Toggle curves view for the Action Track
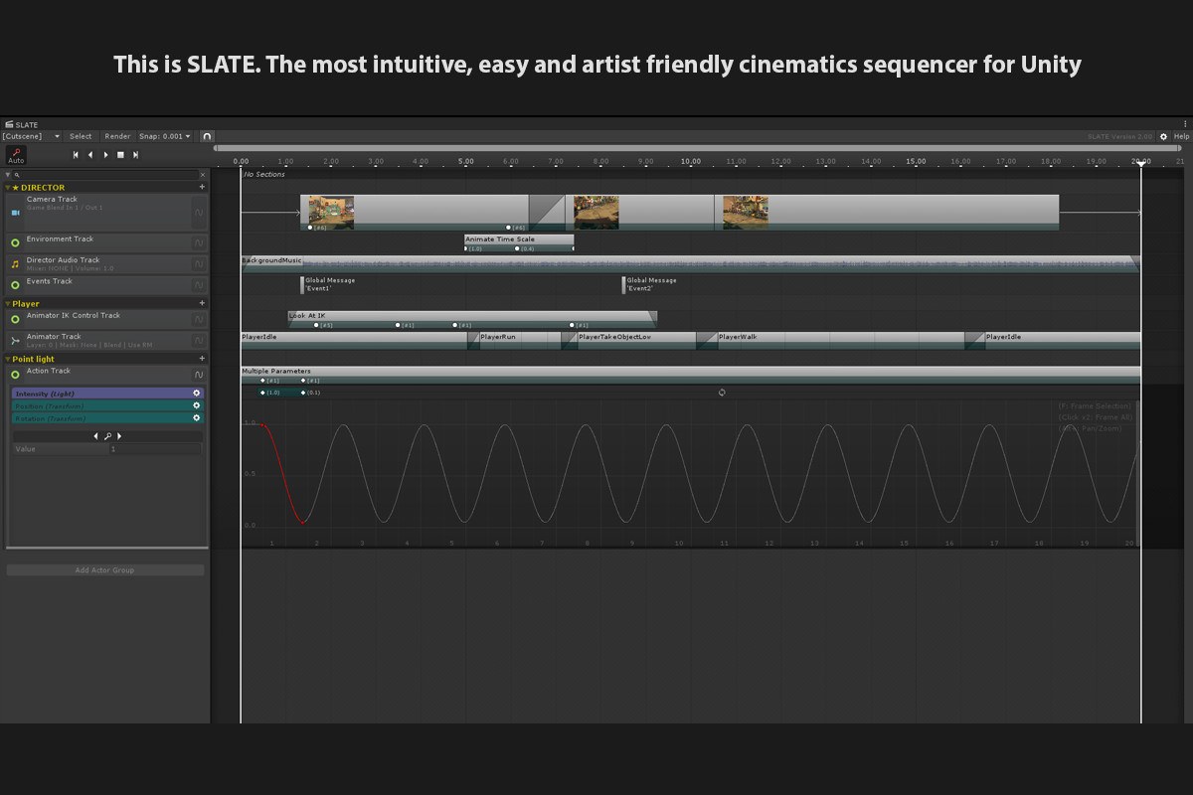This screenshot has height=795, width=1193. 199,375
